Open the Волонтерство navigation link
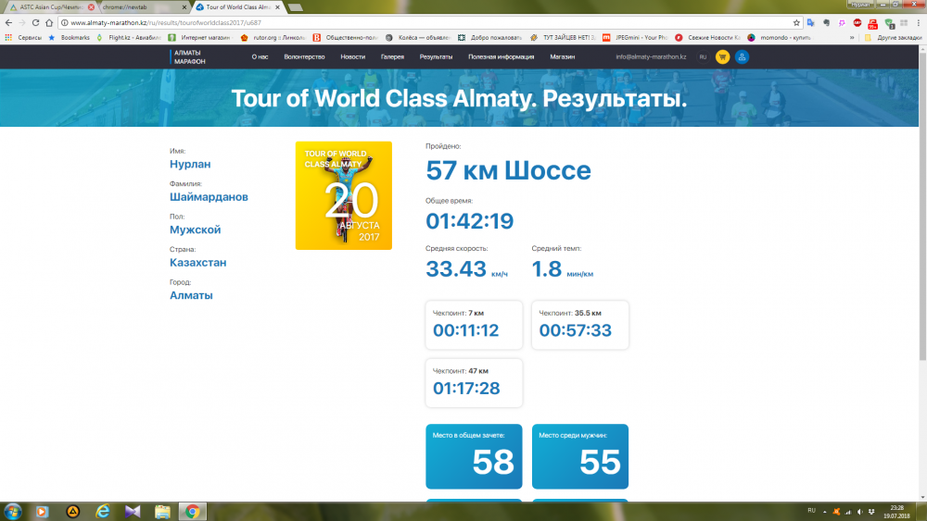Screen dimensions: 927x521 304,57
